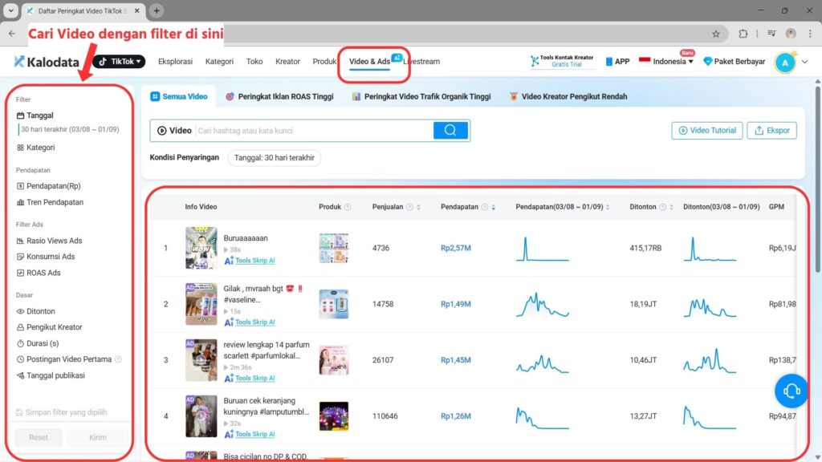
Task: Open product image for Buruaaaaaan row
Action: click(333, 248)
